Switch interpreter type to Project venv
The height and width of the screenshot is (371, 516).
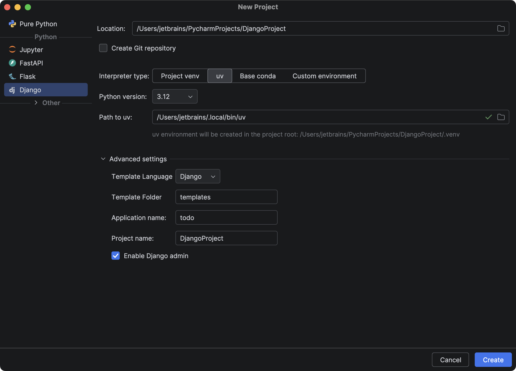pyautogui.click(x=180, y=76)
